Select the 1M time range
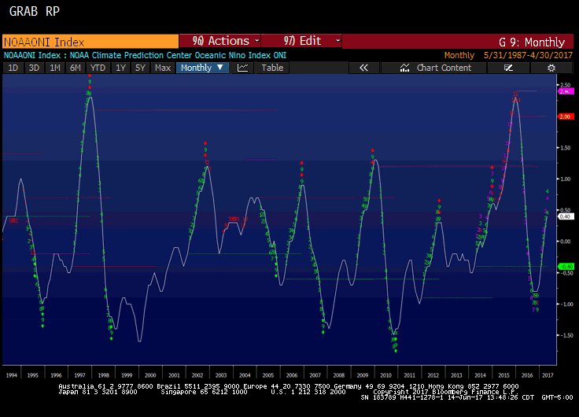This screenshot has height=417, width=579. coord(55,68)
